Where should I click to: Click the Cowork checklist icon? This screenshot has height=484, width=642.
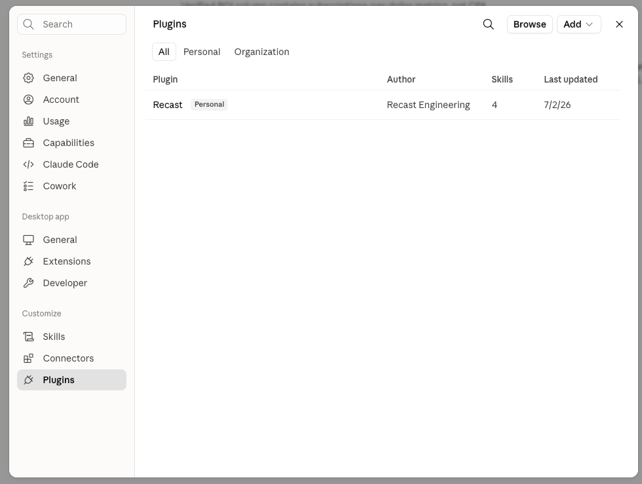point(28,186)
